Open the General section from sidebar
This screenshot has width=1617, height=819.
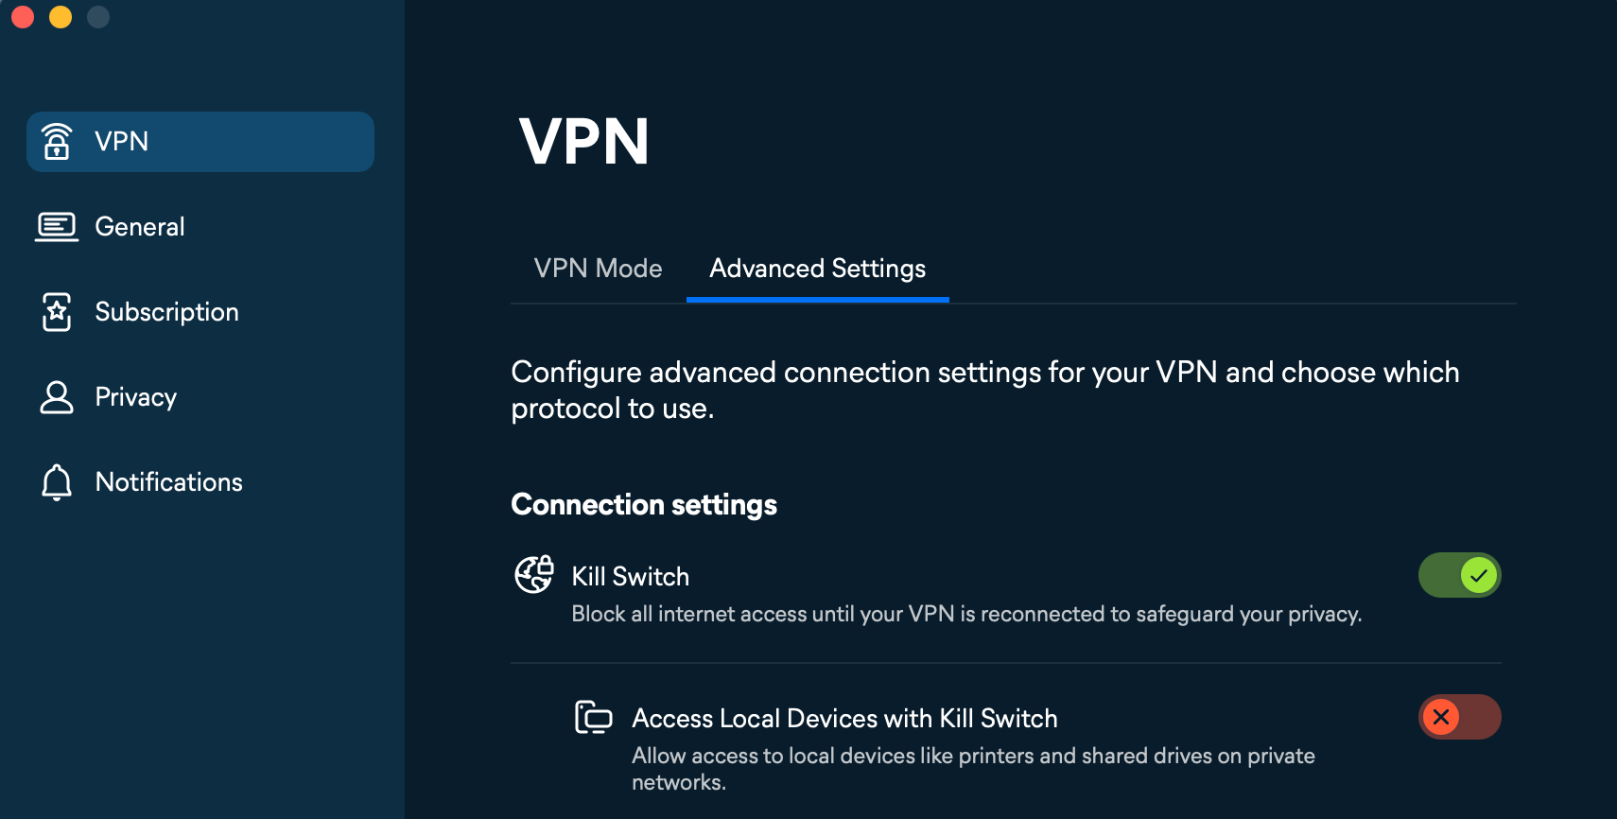pos(139,226)
